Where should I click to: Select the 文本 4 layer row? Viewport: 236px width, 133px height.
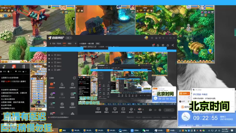[62, 66]
